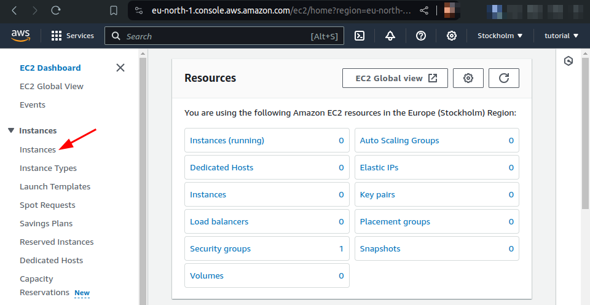Click Instances resource tile link
The width and height of the screenshot is (590, 305).
click(208, 195)
